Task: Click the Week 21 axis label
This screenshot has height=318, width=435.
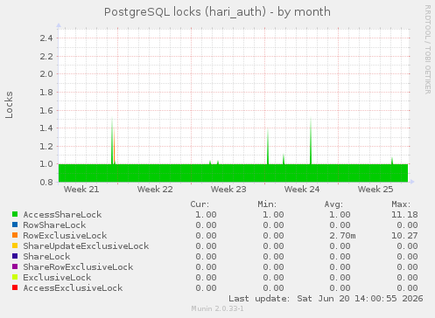Action: point(81,190)
